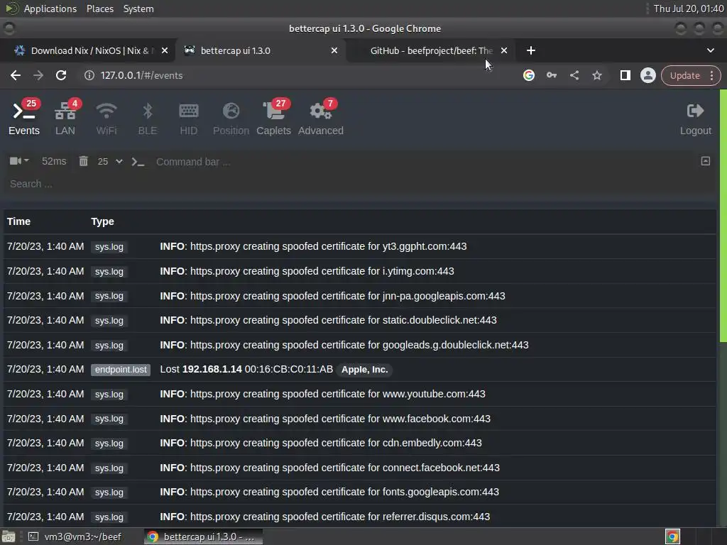Select the Apple, Inc. vendor badge
The height and width of the screenshot is (545, 727).
tap(364, 369)
